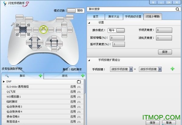Click the search magnifier icon in script search box
The image size is (182, 125).
coord(177,9)
